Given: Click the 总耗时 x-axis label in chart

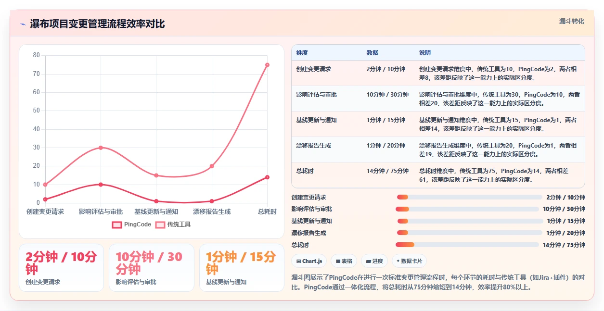Looking at the screenshot, I should (267, 212).
